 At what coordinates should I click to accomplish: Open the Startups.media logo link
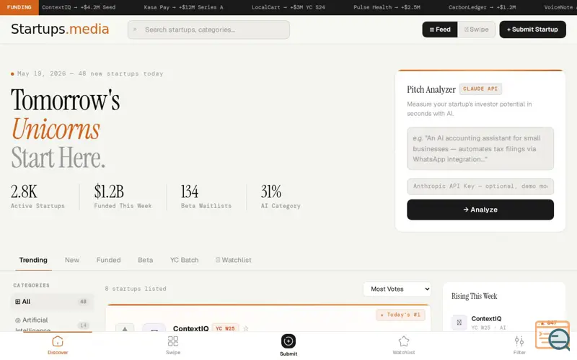click(60, 29)
